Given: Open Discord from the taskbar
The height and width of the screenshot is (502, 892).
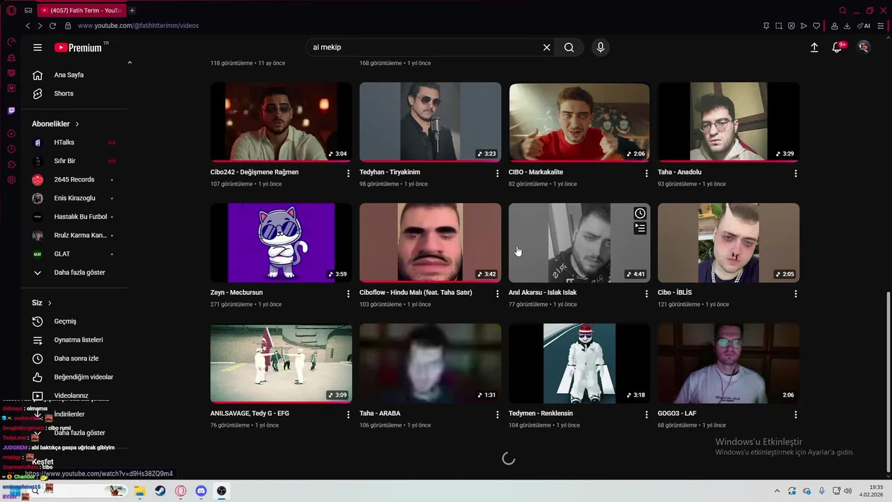Looking at the screenshot, I should click(201, 491).
